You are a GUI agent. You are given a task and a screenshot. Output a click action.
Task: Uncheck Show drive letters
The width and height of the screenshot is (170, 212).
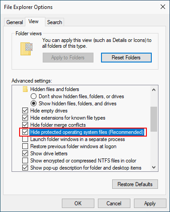point(25,154)
